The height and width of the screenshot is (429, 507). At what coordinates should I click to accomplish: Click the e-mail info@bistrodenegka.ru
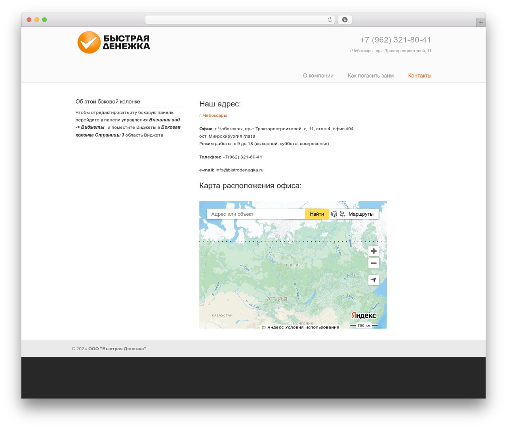pyautogui.click(x=239, y=170)
